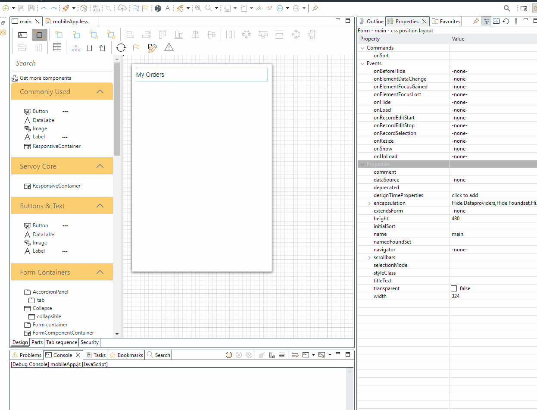Click the hierarchy tree icon in editor toolbar

click(x=76, y=48)
